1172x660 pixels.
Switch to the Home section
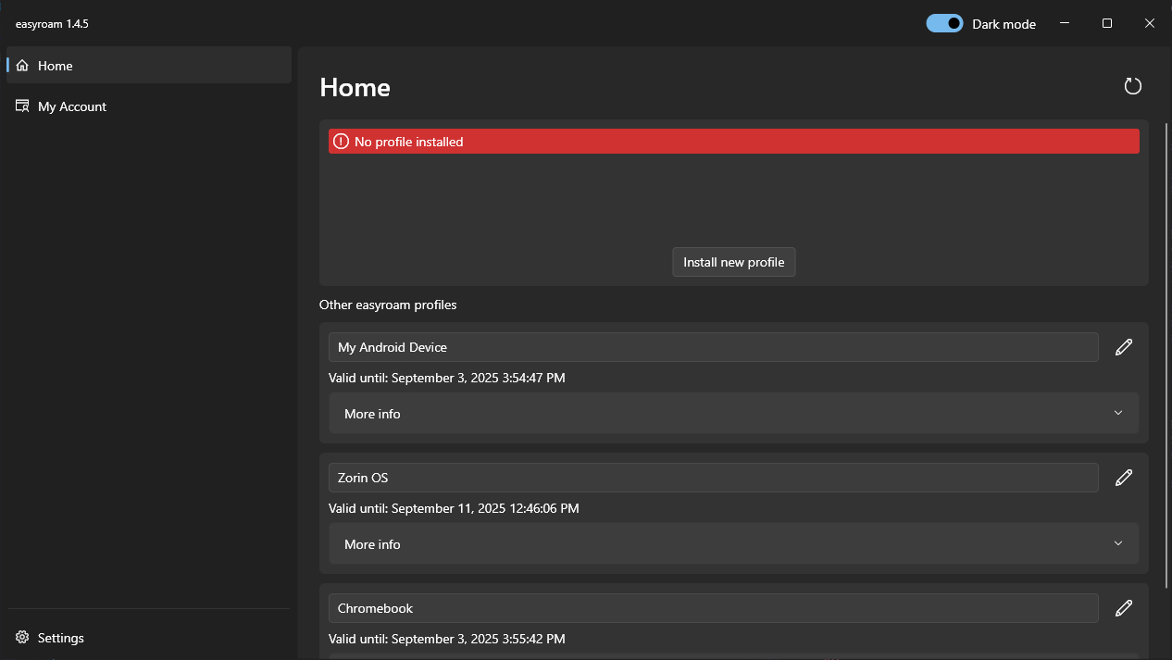(x=54, y=65)
